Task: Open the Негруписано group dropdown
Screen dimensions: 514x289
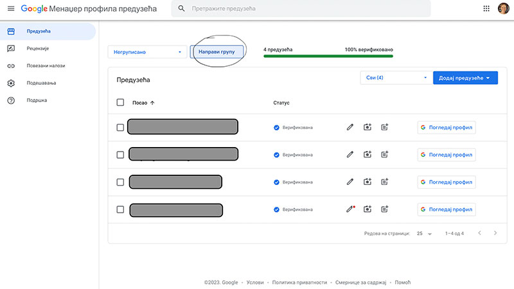Action: [147, 52]
